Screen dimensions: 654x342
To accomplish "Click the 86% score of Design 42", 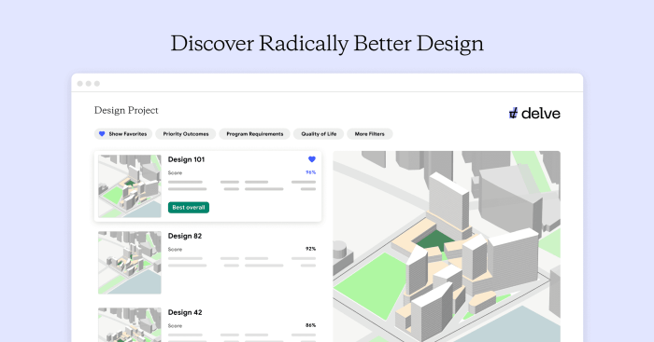I will tap(311, 325).
